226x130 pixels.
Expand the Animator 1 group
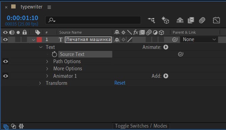click(47, 76)
